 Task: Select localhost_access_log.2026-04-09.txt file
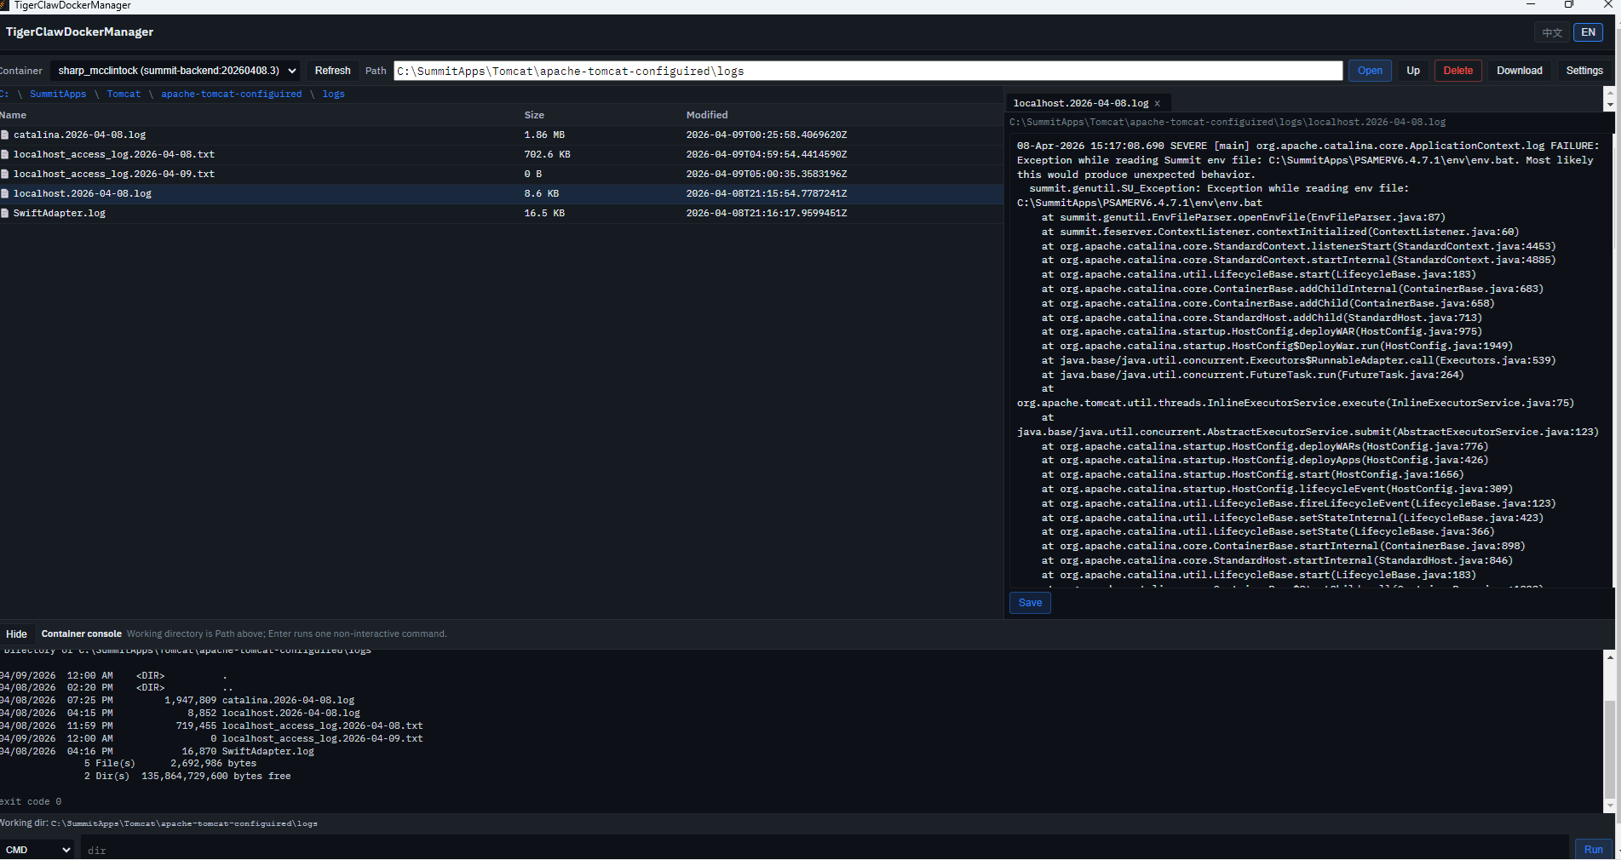tap(502, 174)
